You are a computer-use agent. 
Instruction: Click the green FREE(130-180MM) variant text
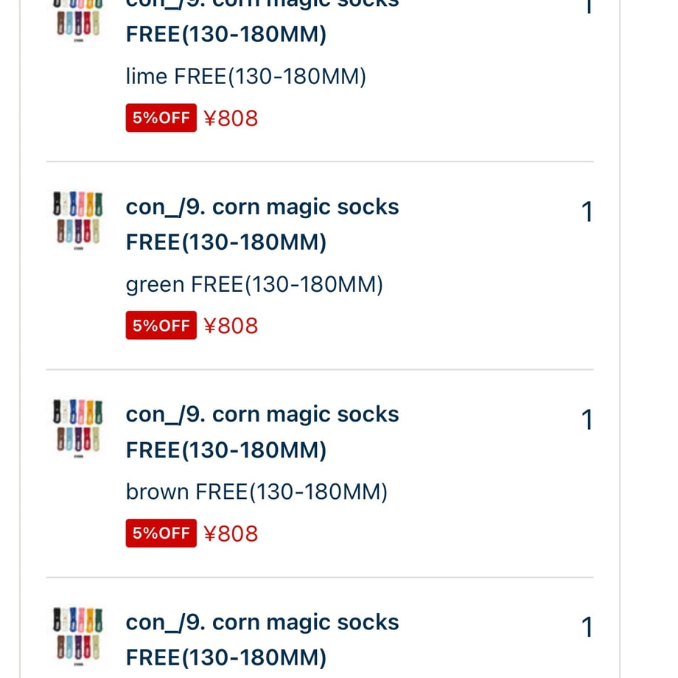[x=254, y=284]
